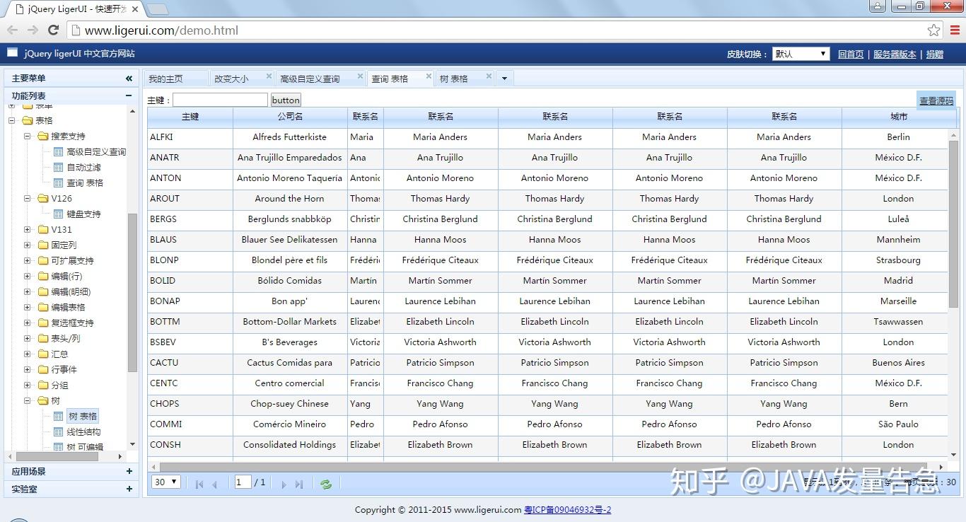Collapse the 主要菜单 sidebar with « control
Screen dimensions: 966x522
[x=129, y=78]
